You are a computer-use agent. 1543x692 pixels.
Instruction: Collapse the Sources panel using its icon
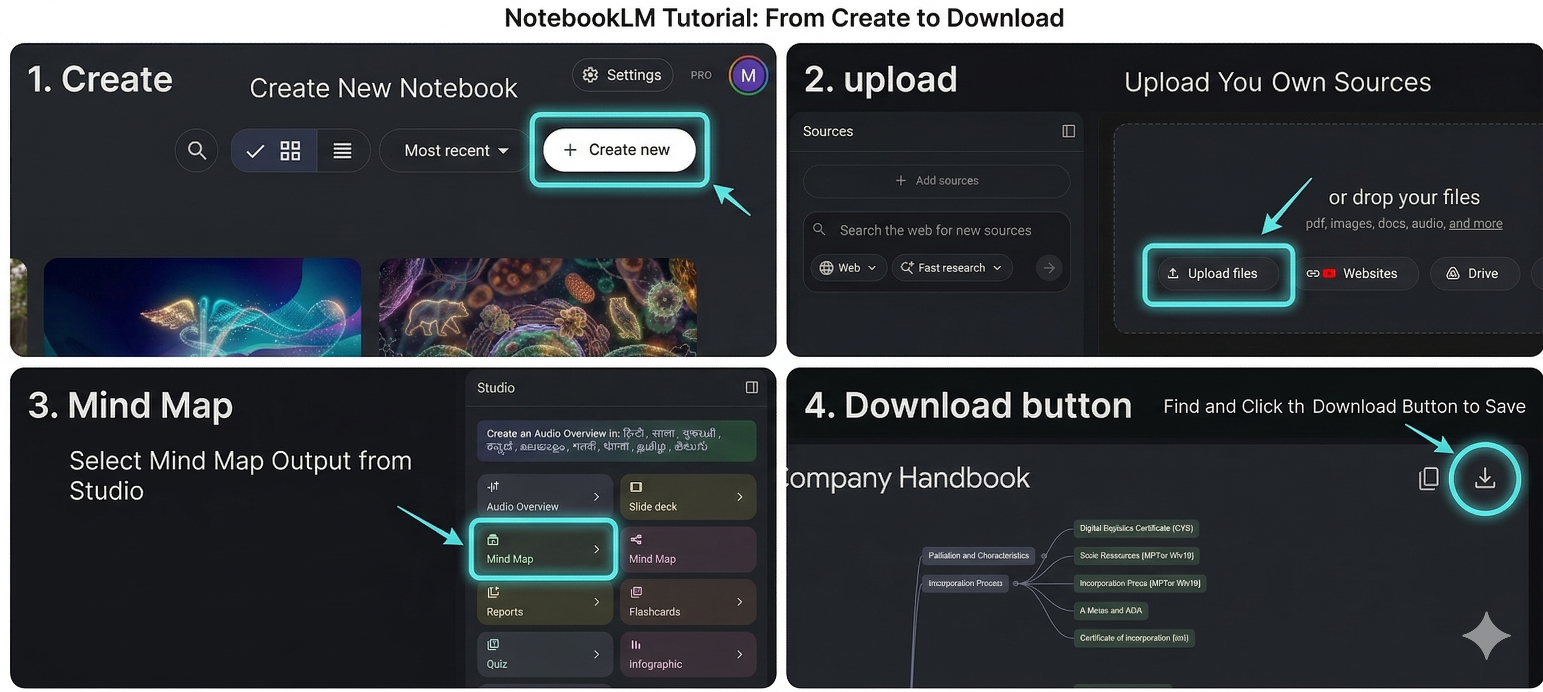(1068, 131)
